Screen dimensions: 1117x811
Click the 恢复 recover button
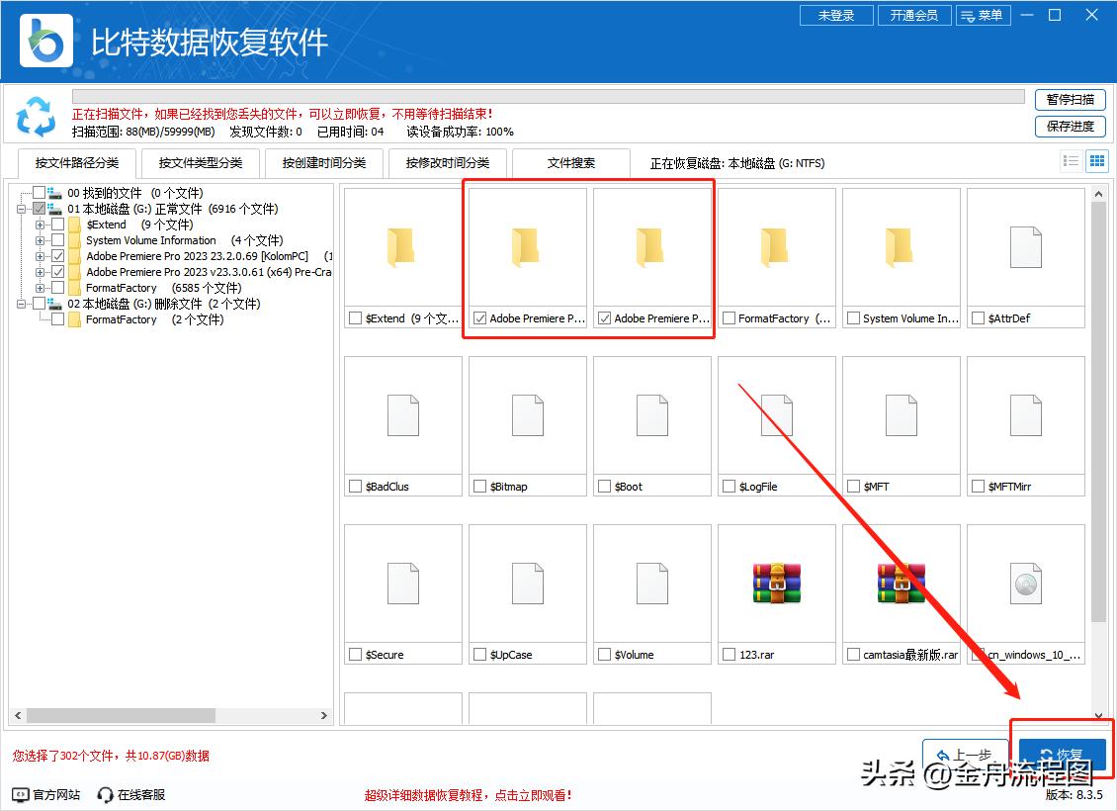tap(1063, 753)
